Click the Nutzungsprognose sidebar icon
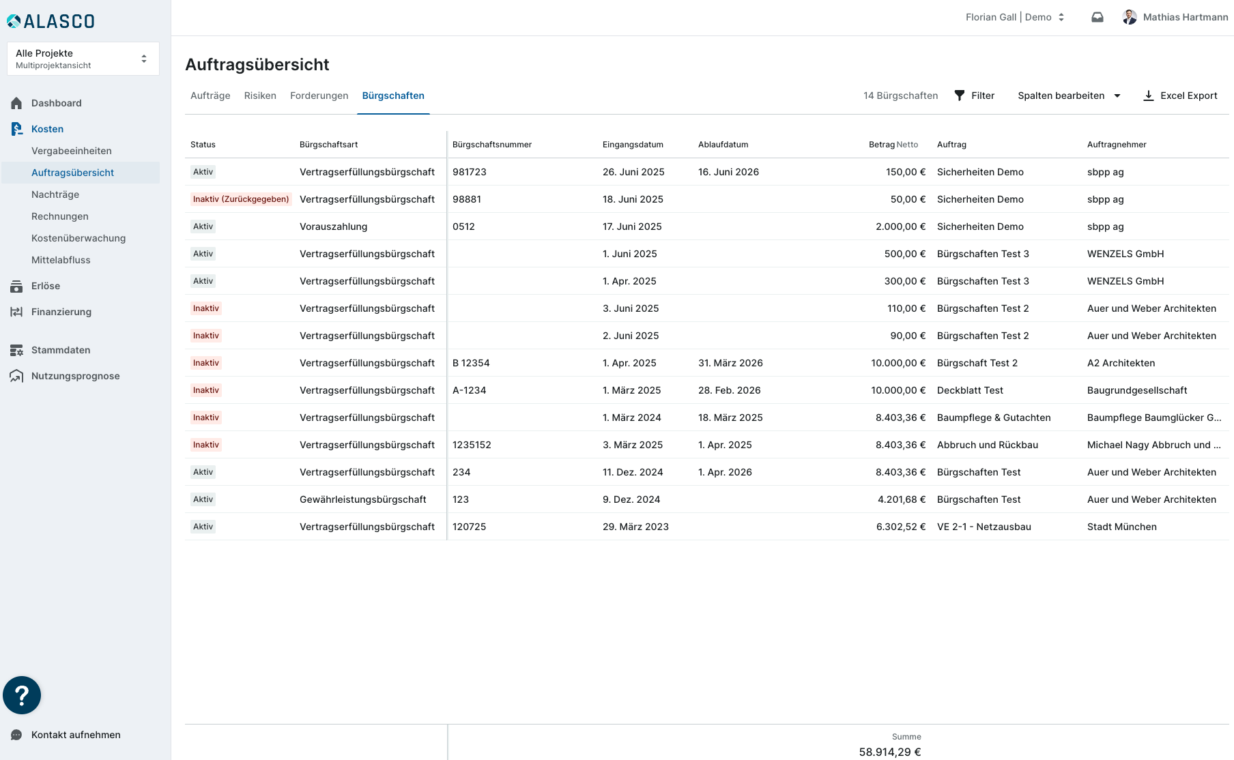 pyautogui.click(x=16, y=376)
